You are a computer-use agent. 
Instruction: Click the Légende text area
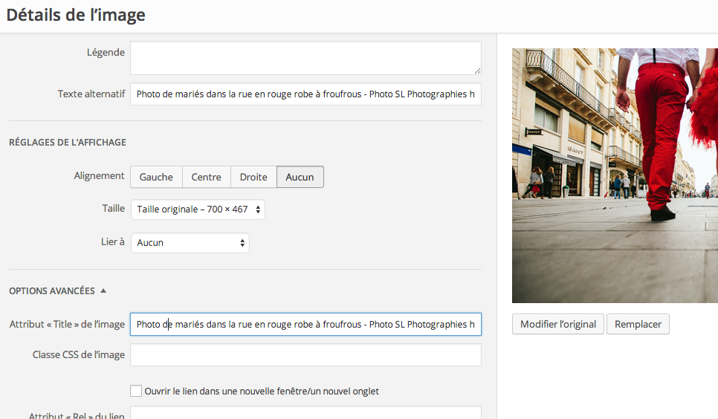point(305,58)
